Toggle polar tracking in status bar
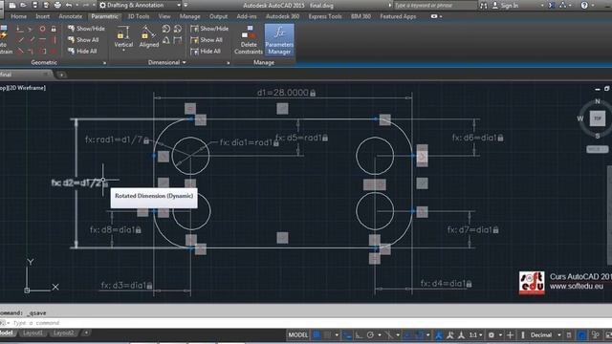 click(x=370, y=335)
